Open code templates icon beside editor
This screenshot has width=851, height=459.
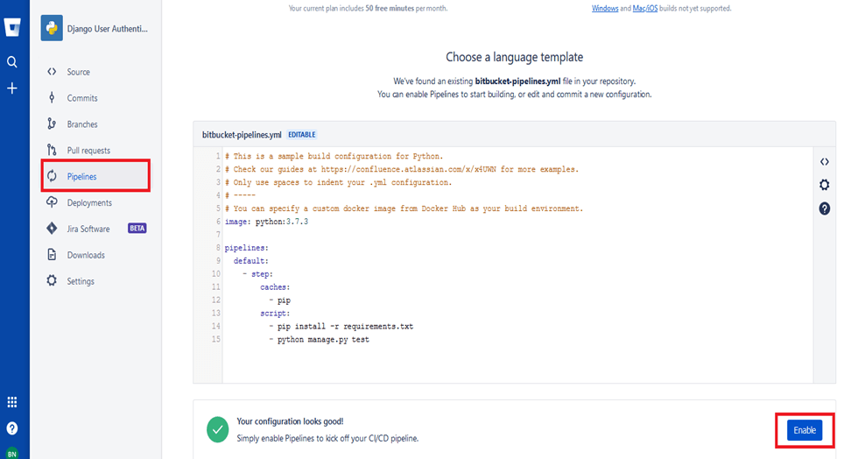pyautogui.click(x=825, y=162)
